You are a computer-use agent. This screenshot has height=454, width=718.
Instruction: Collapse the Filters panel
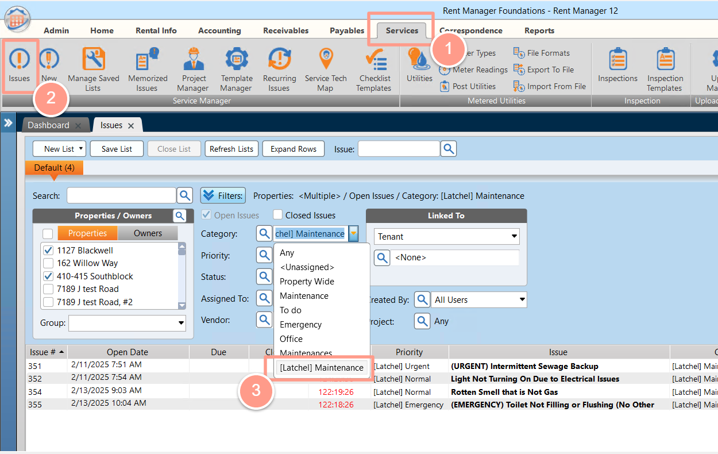(223, 195)
